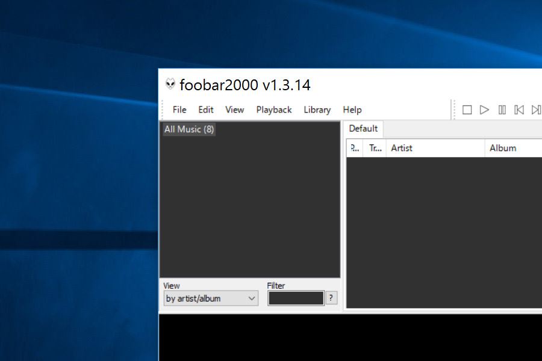Screen dimensions: 542x361
Task: Open the Help menu
Action: (x=352, y=110)
